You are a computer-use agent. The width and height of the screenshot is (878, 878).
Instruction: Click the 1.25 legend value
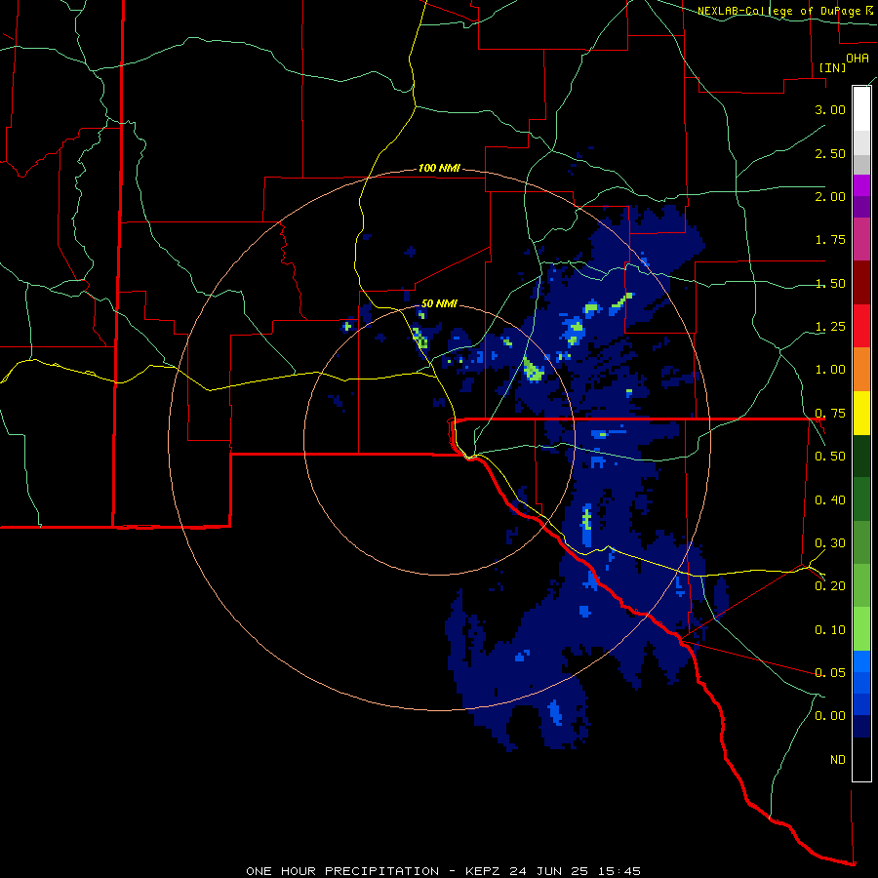coord(830,327)
